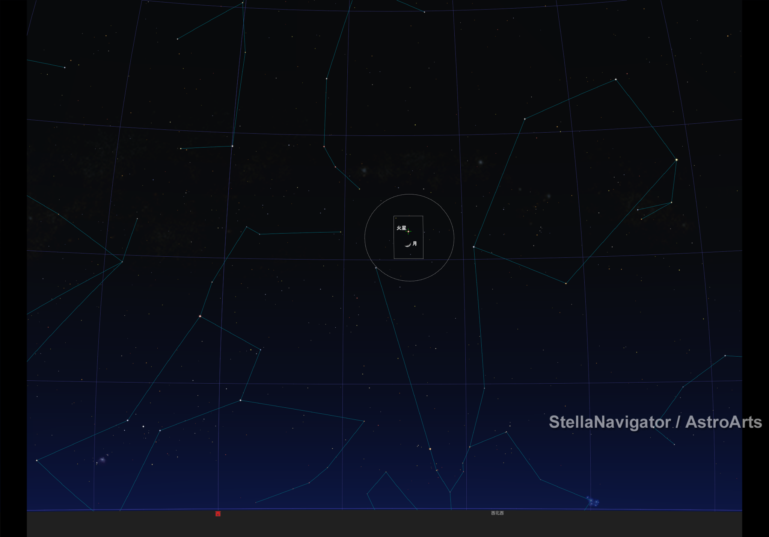Click the star where the circle meets the constellation line
The image size is (769, 537).
pos(376,268)
